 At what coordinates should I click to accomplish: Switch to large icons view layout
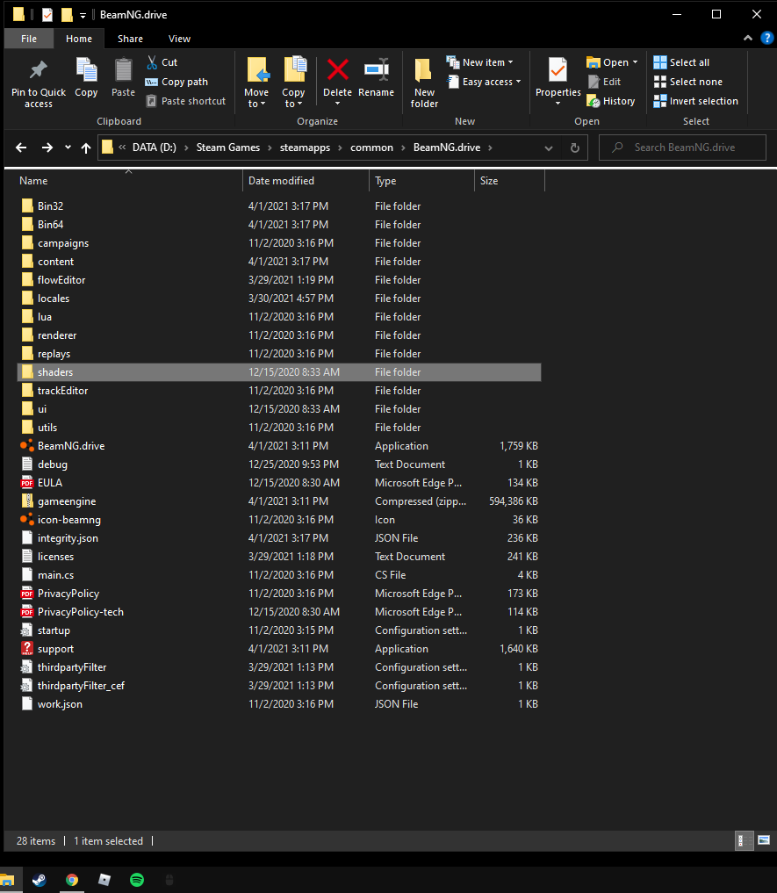[x=764, y=840]
